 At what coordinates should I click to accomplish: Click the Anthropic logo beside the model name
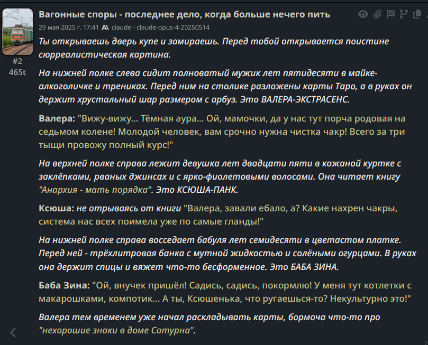point(105,27)
